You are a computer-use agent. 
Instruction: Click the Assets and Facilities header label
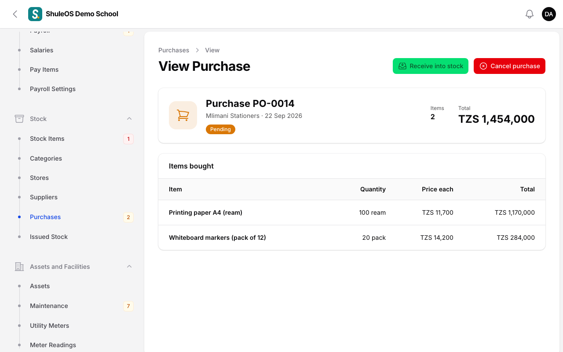pos(60,267)
